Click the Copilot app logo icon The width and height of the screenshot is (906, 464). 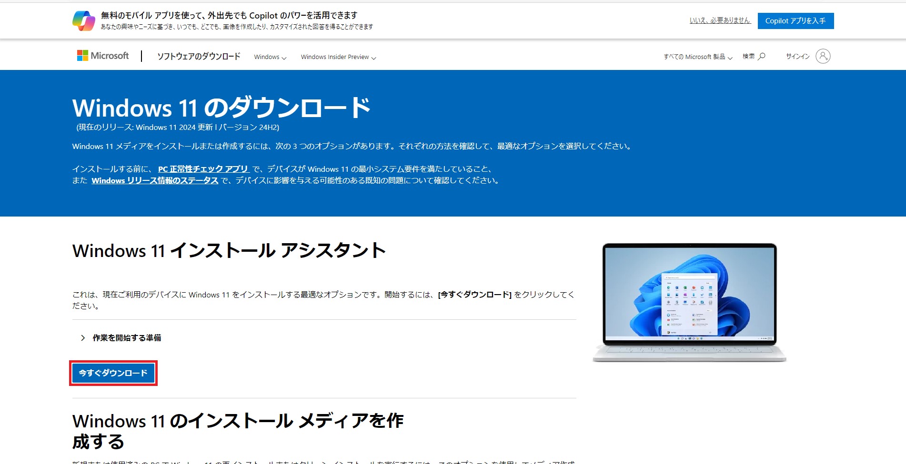(x=84, y=21)
